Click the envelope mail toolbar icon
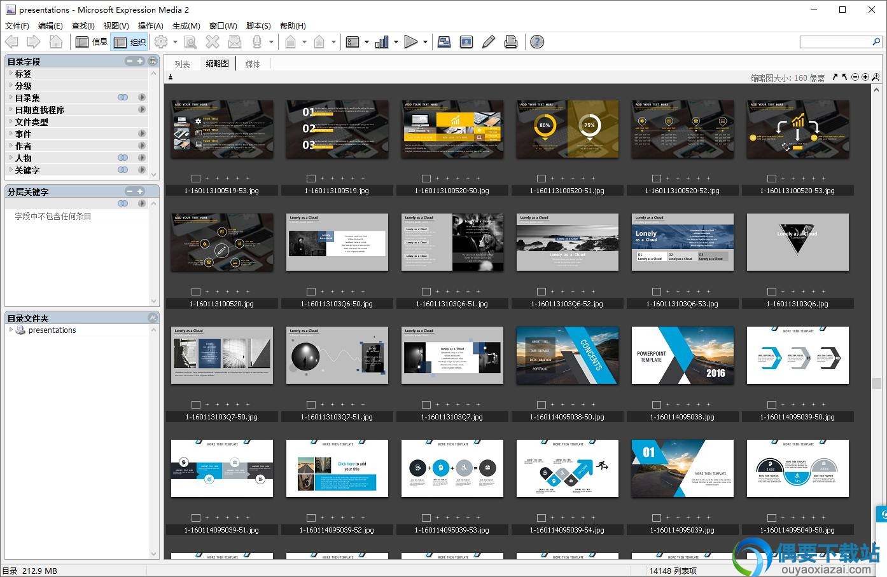887x577 pixels. (235, 42)
